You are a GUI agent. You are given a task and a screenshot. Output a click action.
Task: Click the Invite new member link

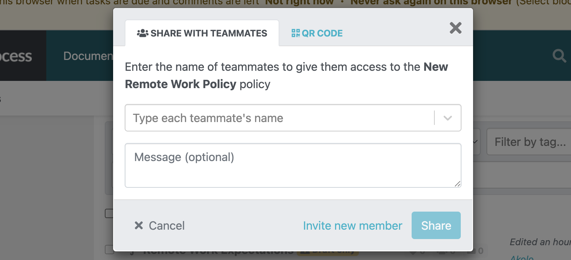pyautogui.click(x=352, y=225)
